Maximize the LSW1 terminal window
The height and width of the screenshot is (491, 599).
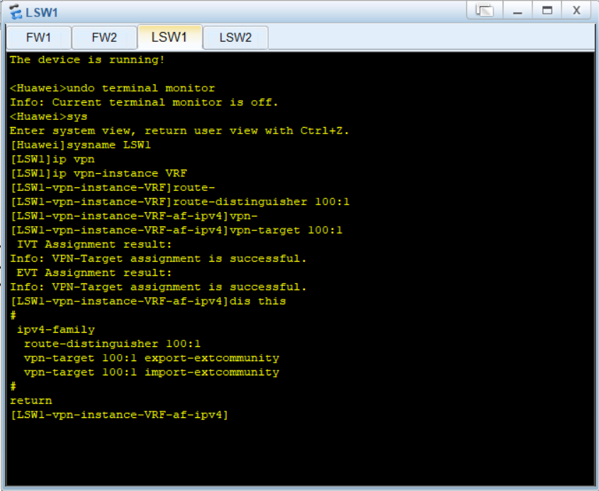547,11
